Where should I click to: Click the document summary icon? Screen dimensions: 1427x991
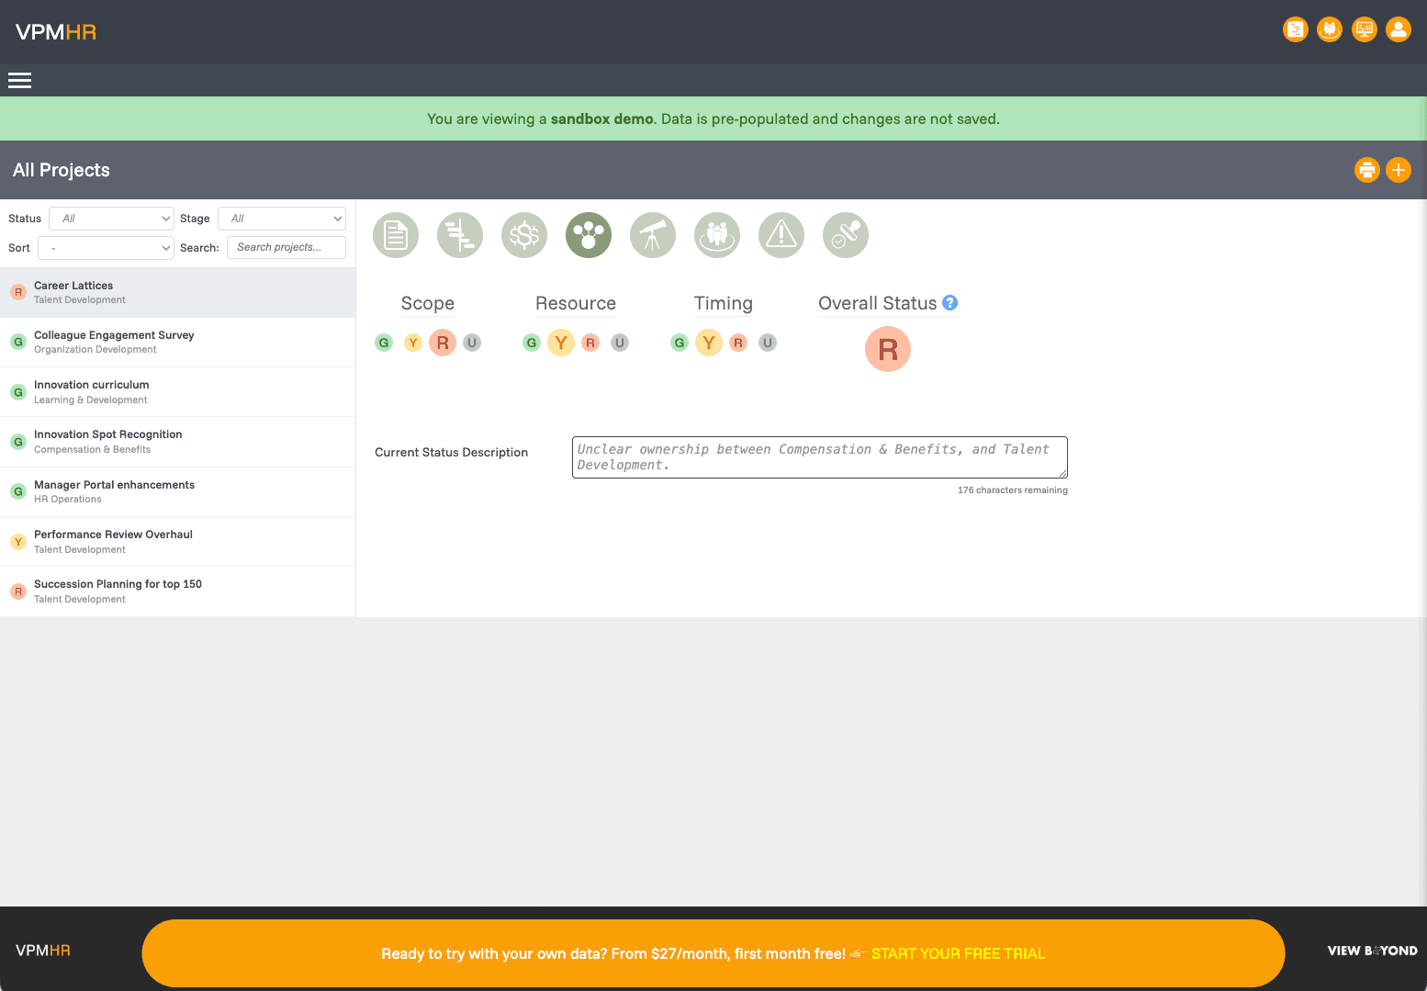396,235
